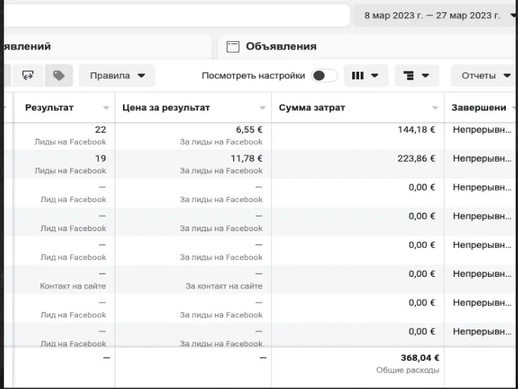Click the Объявления tab window icon
Viewport: 518px width, 389px height.
click(x=232, y=47)
